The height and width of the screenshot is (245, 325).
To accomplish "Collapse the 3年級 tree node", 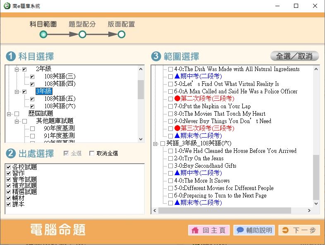I will pos(17,92).
